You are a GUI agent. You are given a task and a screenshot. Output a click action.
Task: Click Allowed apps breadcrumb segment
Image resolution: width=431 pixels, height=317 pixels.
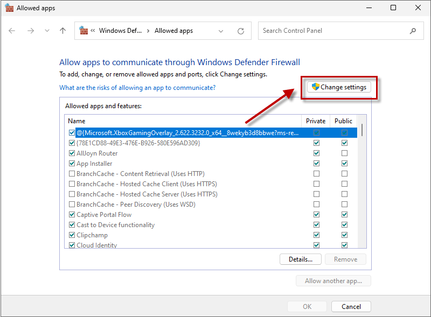pyautogui.click(x=173, y=31)
